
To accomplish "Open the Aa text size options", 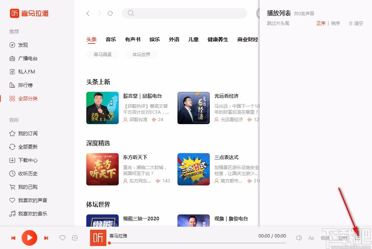I will point(311,238).
